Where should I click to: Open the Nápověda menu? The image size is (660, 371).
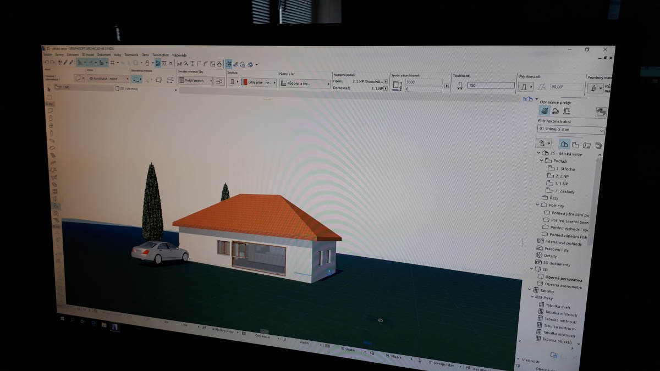[179, 55]
